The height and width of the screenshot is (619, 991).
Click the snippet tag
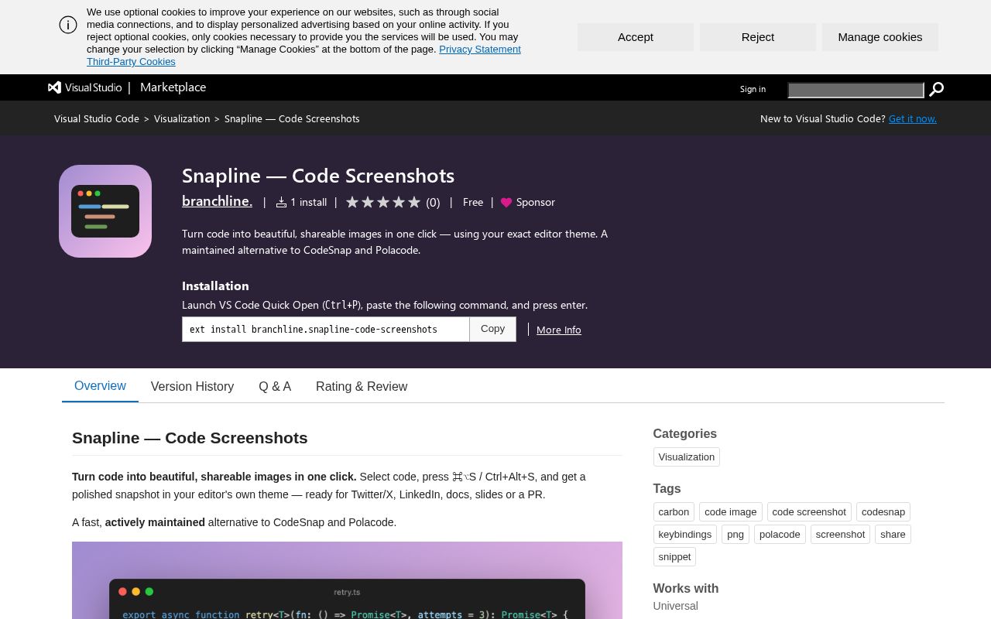(x=674, y=557)
